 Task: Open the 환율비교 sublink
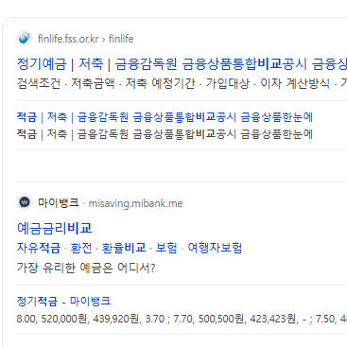[124, 248]
